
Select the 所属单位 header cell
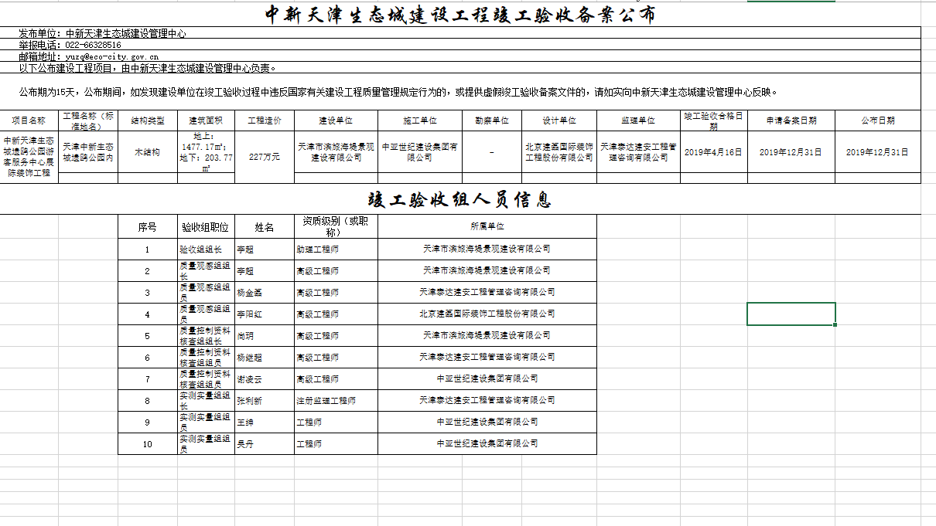point(487,227)
